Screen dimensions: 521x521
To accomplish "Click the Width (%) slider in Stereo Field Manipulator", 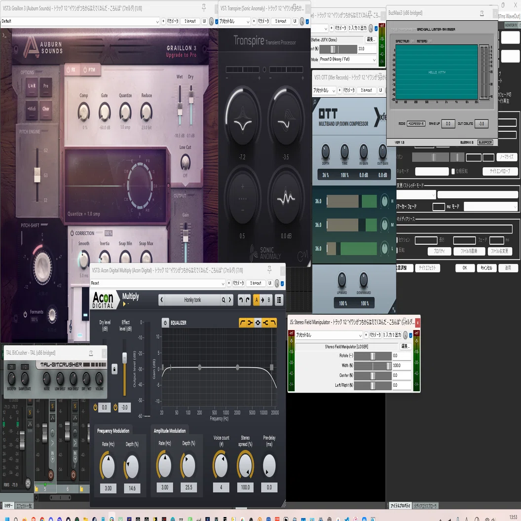I will point(372,366).
